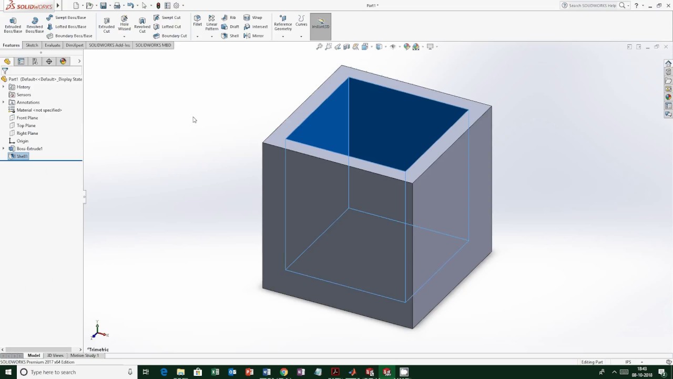The height and width of the screenshot is (379, 673).
Task: Click Zoom to Area magnifier icon
Action: [x=328, y=47]
